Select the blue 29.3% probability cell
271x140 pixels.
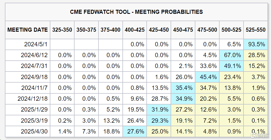coord(159,121)
